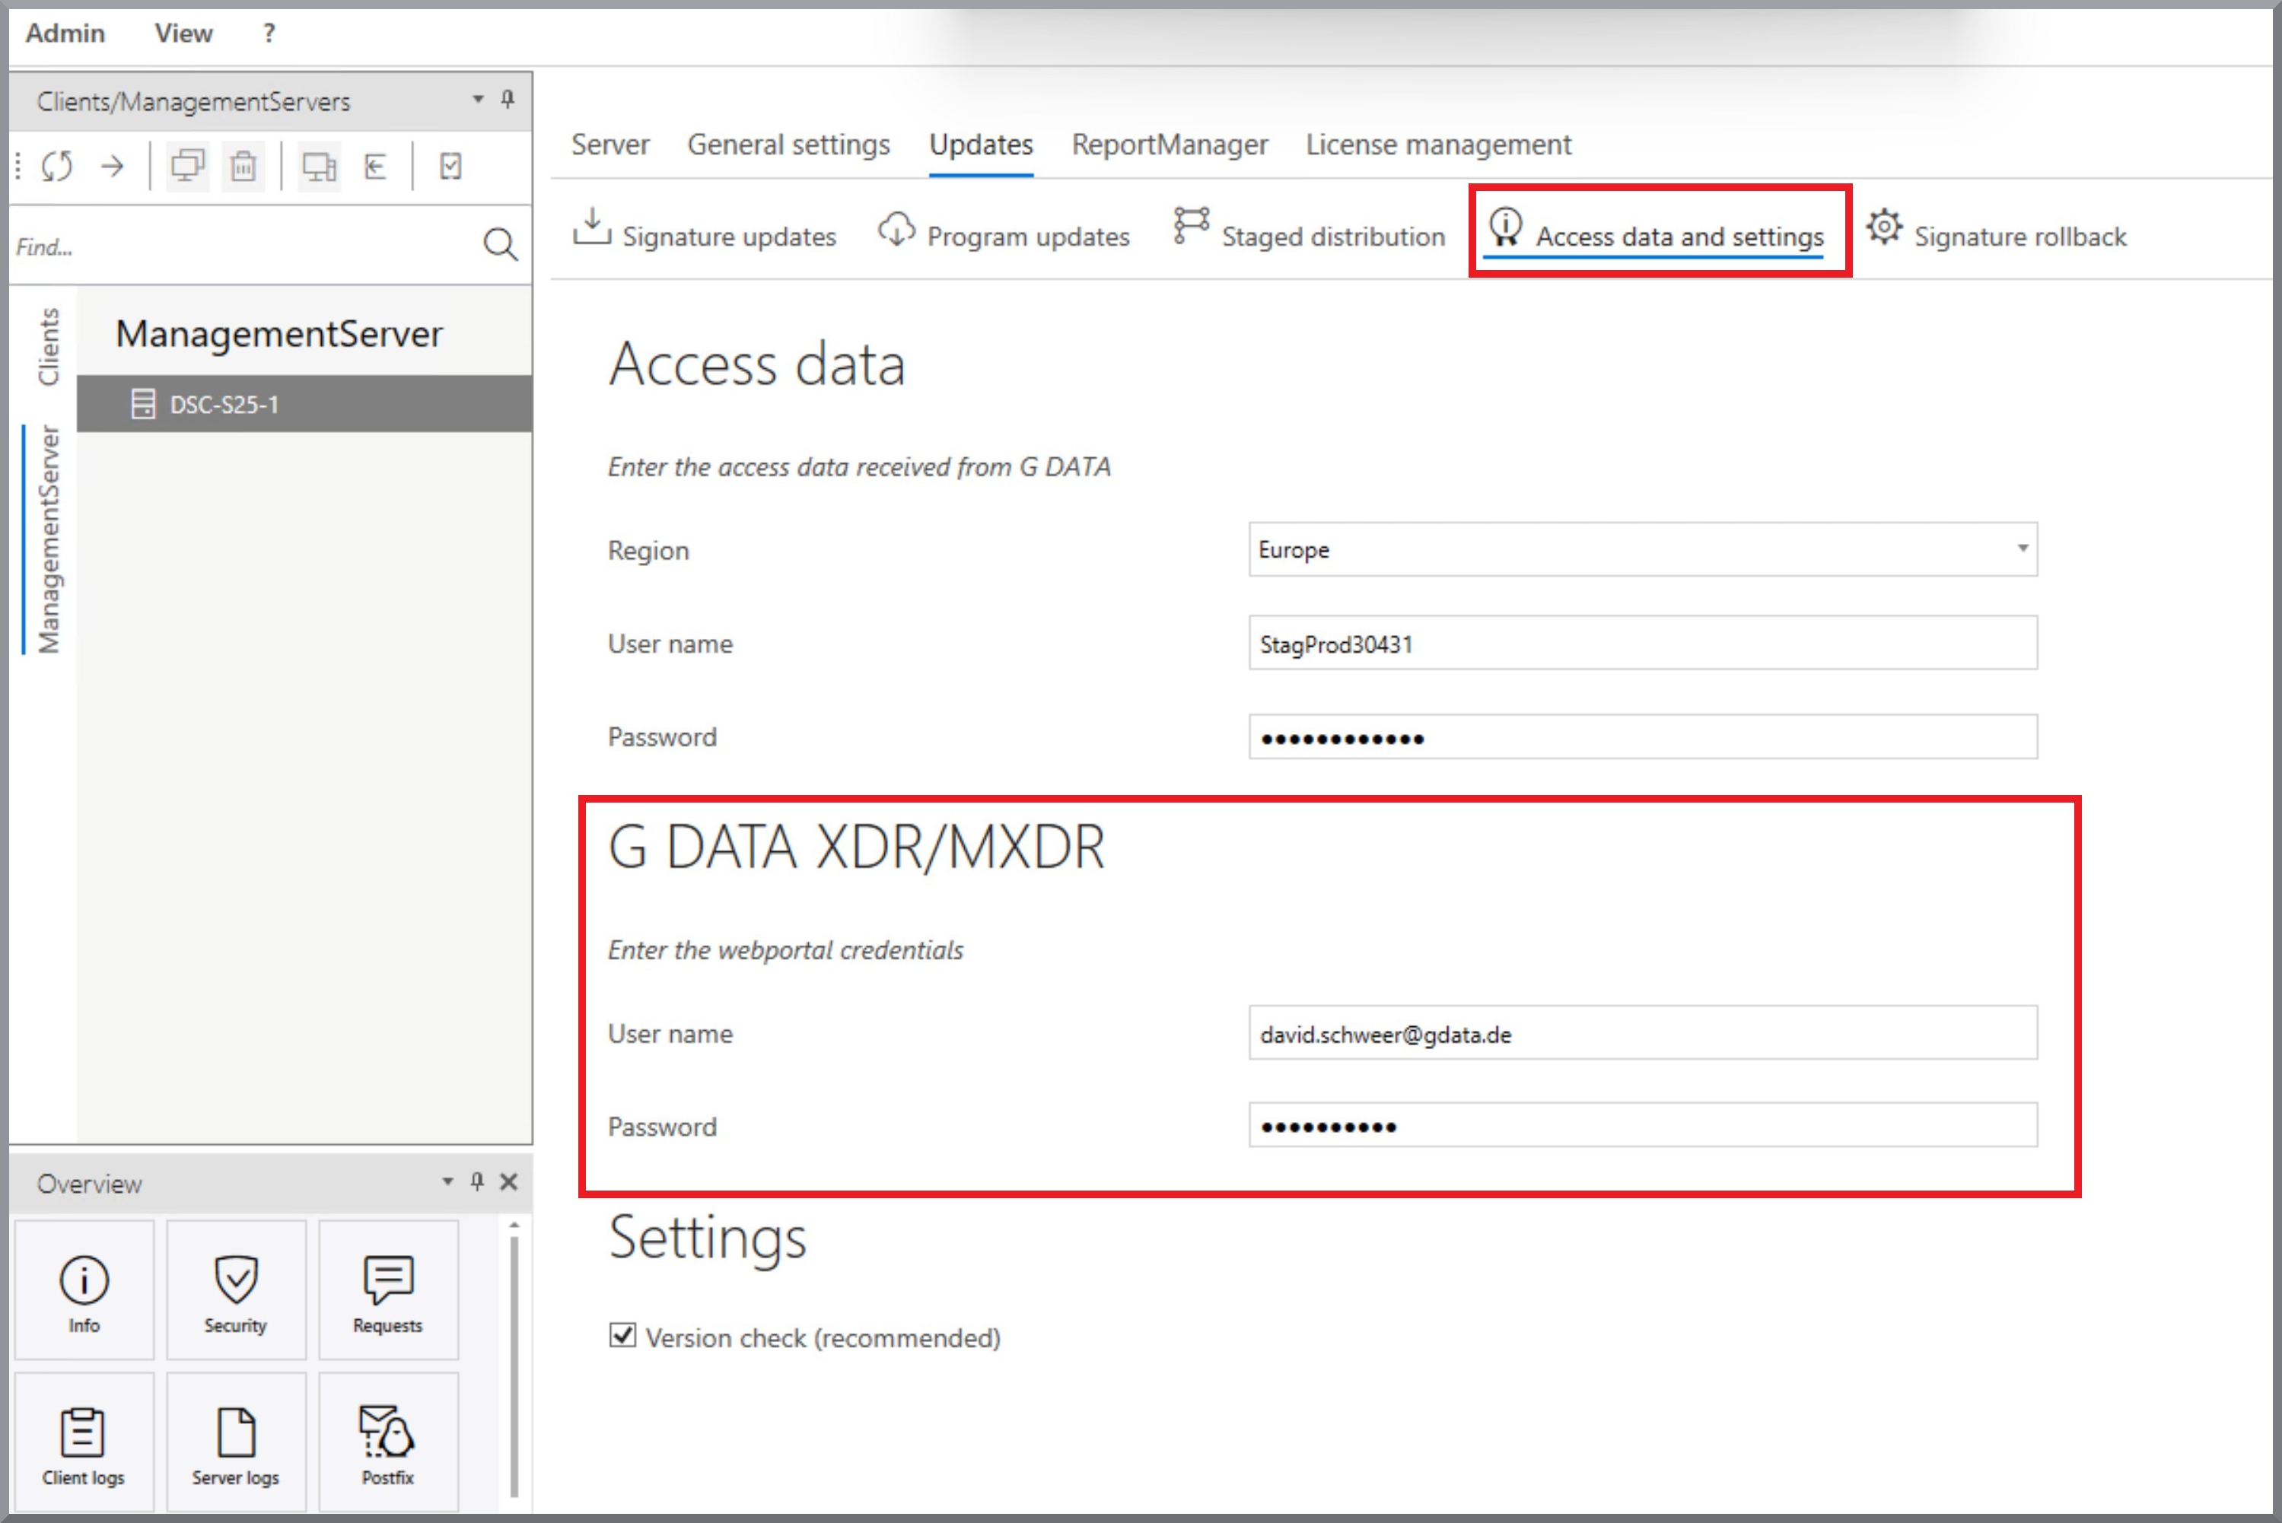
Task: Click the checkmark list icon in the clients toolbar
Action: [x=450, y=166]
